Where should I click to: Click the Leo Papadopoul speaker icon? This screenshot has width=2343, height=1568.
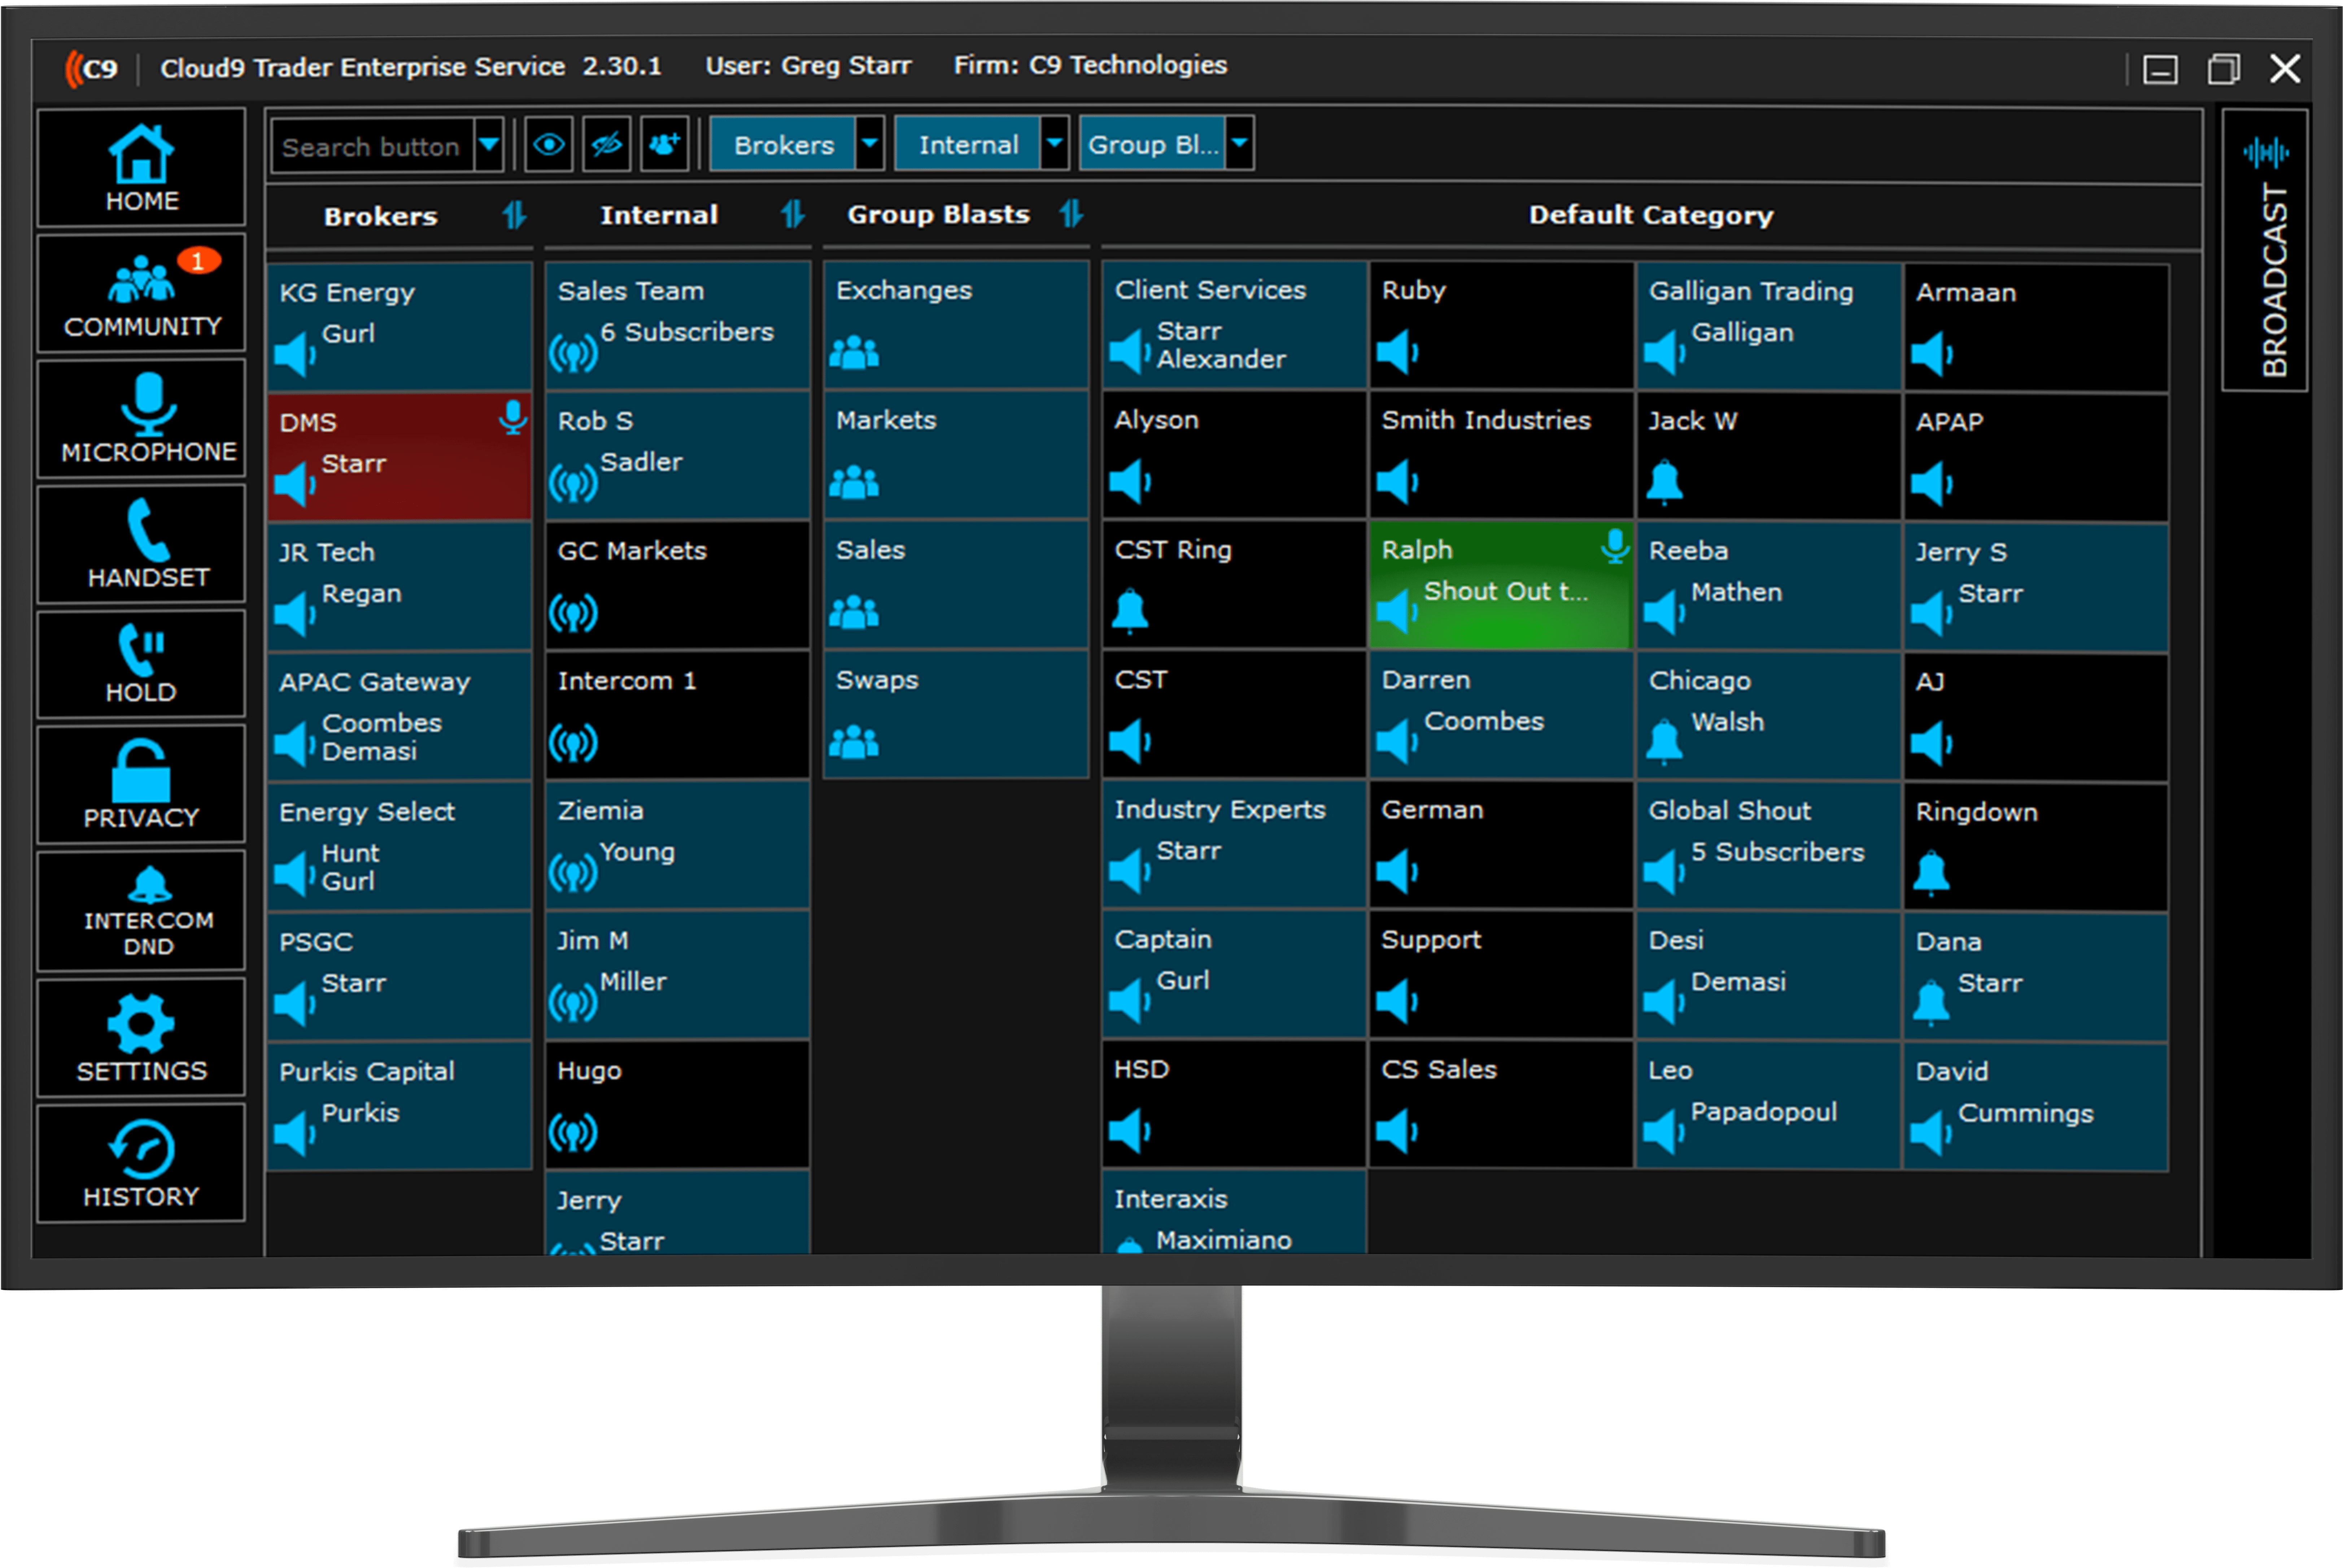point(1664,1132)
